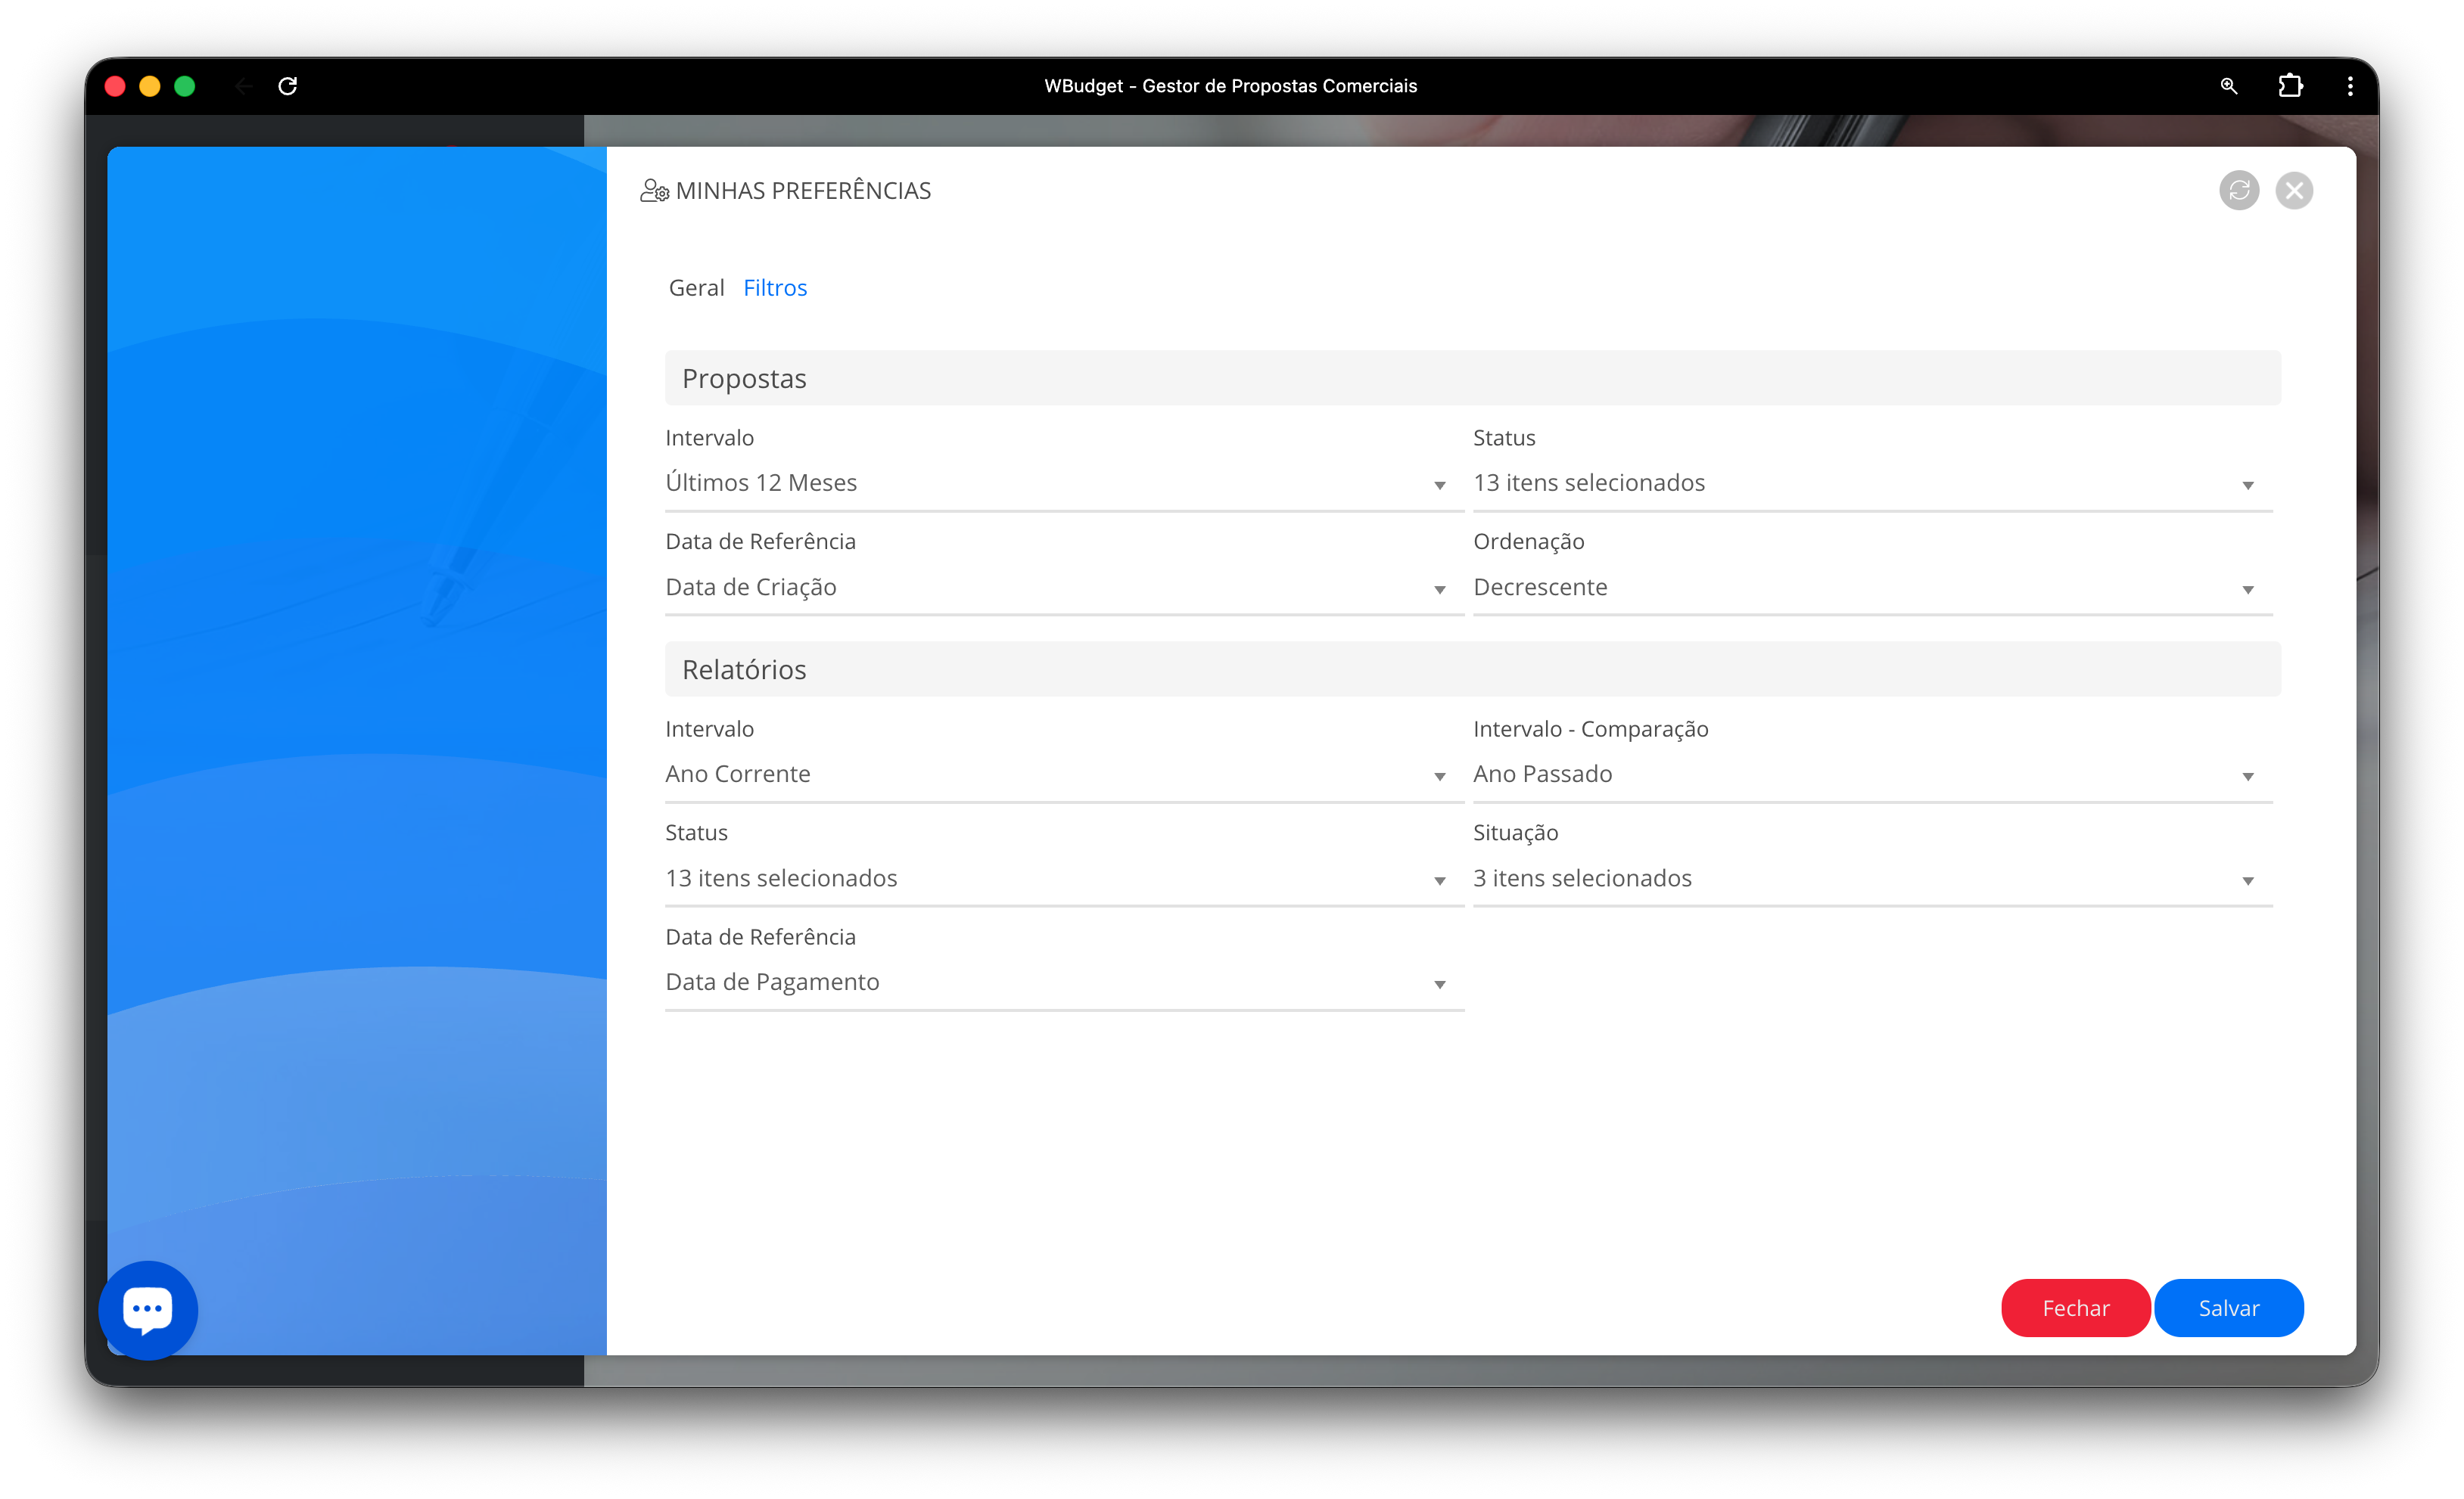2464x1499 pixels.
Task: Expand Ordenação dropdown showing Decrescente
Action: click(x=1871, y=588)
